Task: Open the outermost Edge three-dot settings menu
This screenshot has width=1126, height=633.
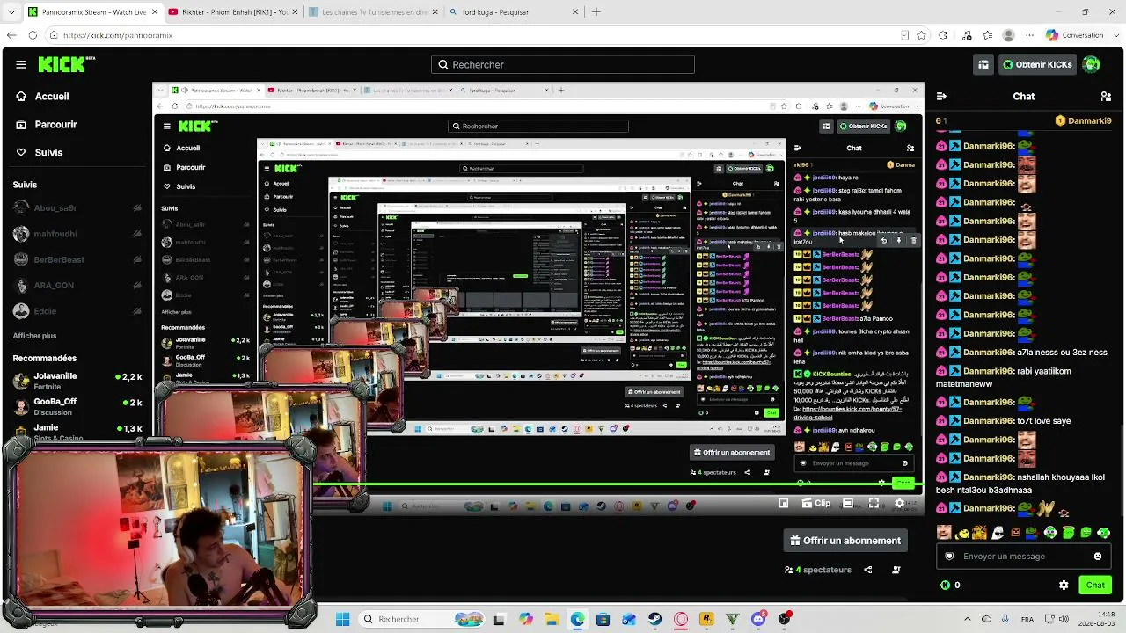Action: 1030,35
